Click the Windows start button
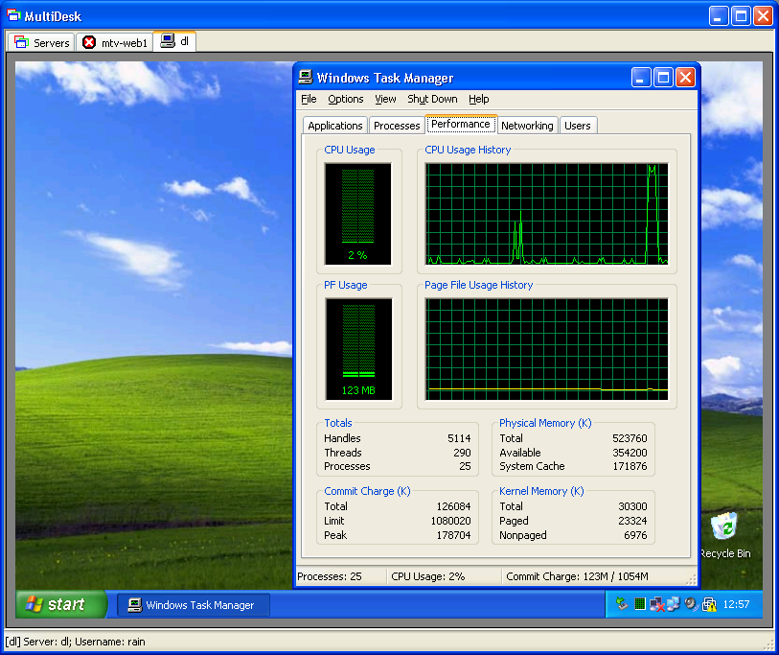Viewport: 779px width, 655px height. [x=56, y=604]
